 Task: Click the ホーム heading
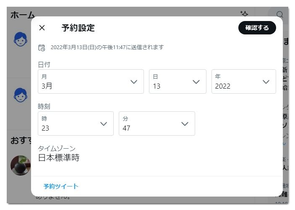pos(23,15)
